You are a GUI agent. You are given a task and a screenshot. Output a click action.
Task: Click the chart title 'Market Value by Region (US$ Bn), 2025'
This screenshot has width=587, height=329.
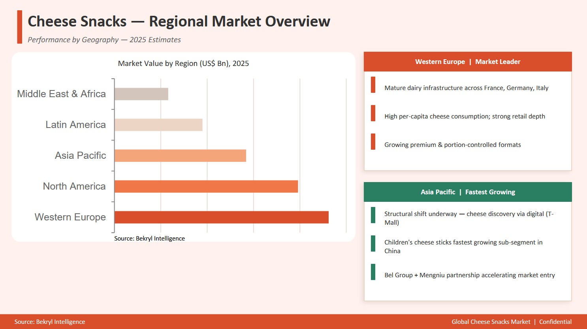(x=183, y=64)
